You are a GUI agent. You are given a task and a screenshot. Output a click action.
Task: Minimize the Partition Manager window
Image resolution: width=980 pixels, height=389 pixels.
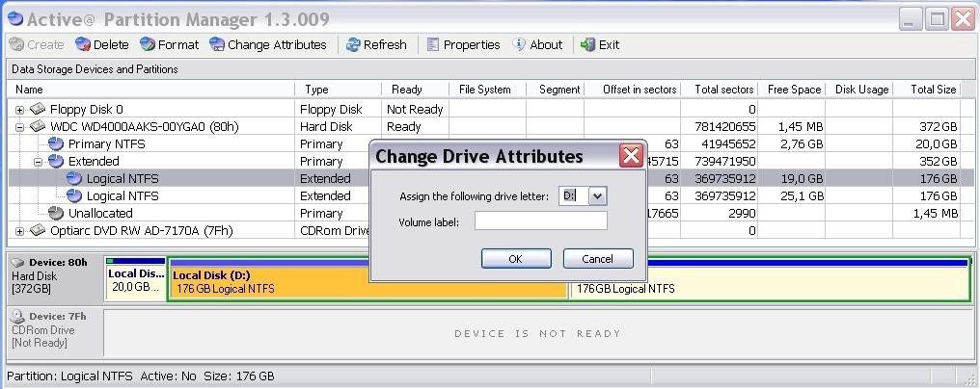pyautogui.click(x=912, y=19)
